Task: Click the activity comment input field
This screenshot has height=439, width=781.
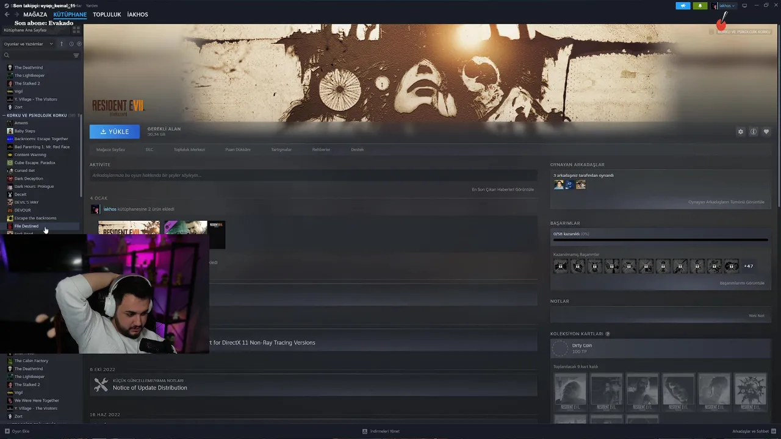Action: [314, 176]
